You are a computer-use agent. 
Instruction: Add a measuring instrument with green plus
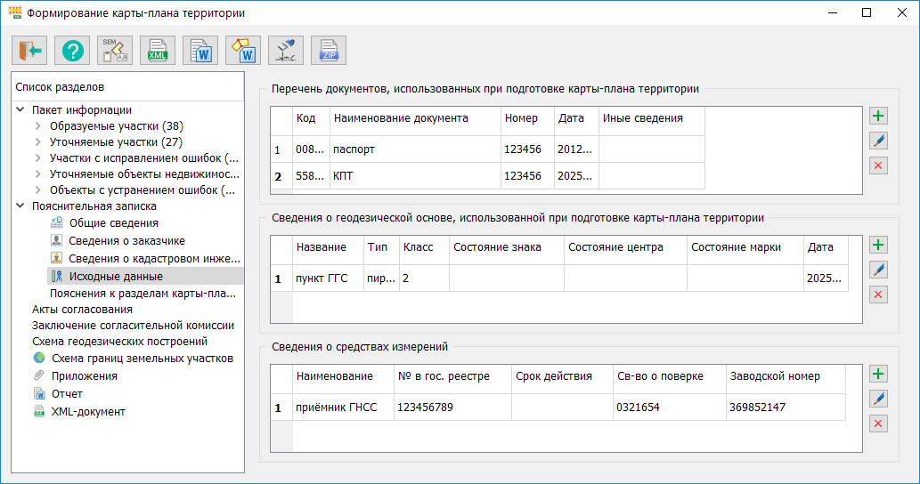[x=878, y=375]
